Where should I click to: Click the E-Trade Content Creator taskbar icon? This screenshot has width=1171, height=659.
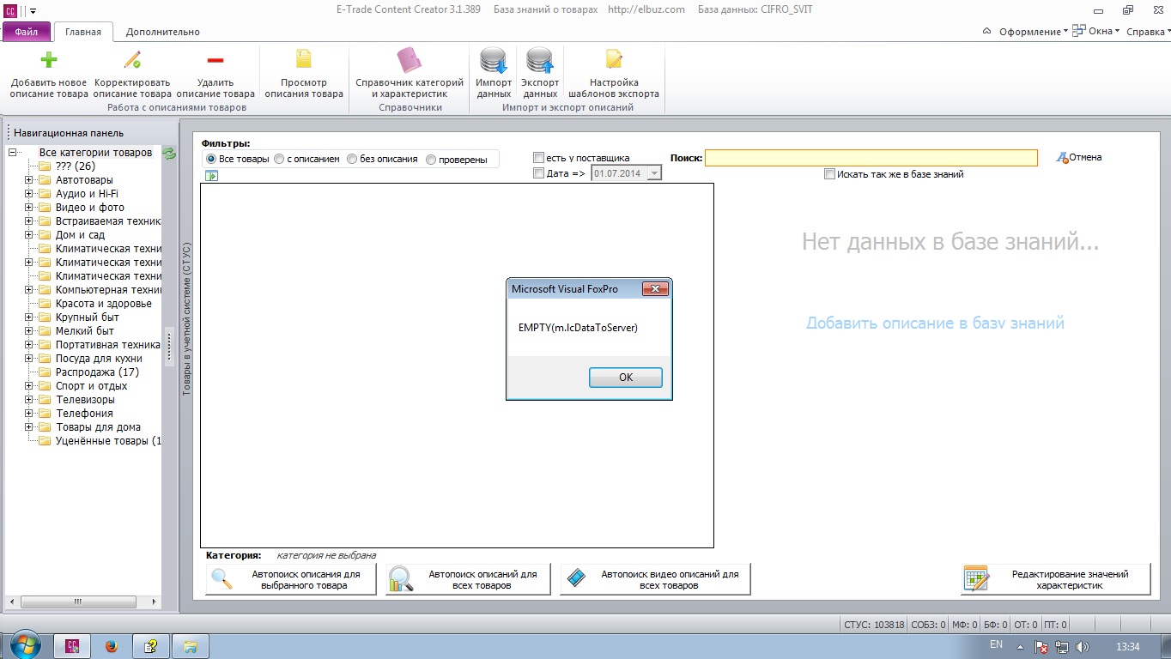[x=73, y=646]
